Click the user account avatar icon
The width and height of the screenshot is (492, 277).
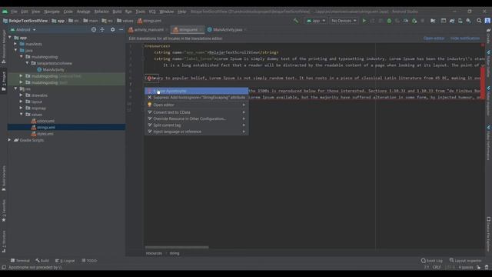point(487,21)
